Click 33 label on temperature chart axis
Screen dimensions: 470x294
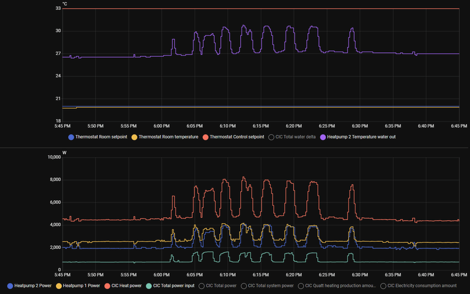(x=58, y=8)
